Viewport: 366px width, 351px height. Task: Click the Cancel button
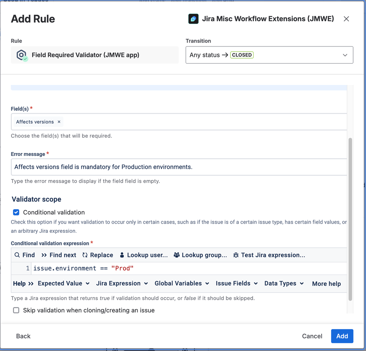[312, 336]
